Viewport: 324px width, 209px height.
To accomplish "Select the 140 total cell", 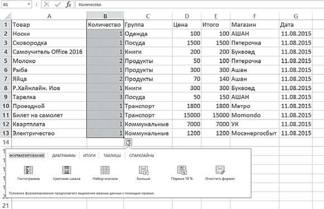I will tap(215, 79).
